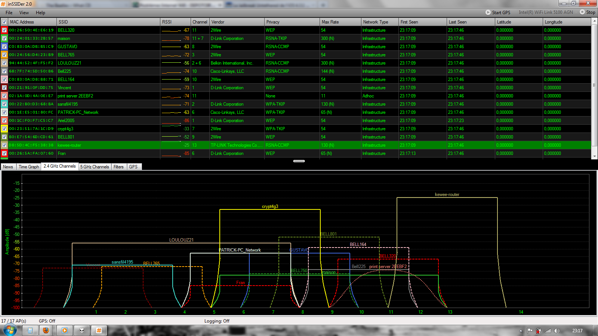
Task: Click the volume speaker tray icon
Action: click(x=557, y=331)
